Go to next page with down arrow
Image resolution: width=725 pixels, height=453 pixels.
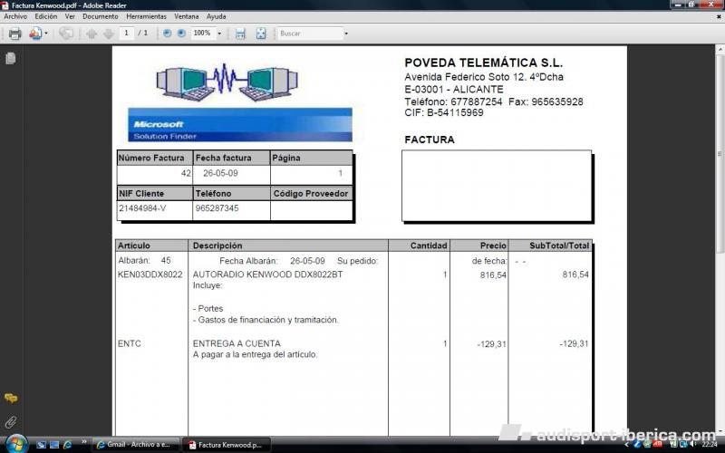(108, 34)
